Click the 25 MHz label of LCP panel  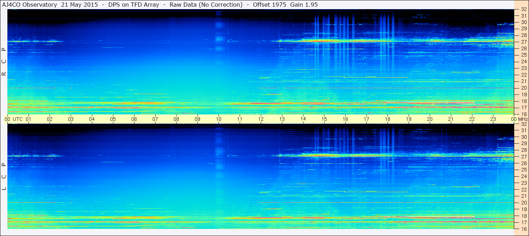coord(524,170)
